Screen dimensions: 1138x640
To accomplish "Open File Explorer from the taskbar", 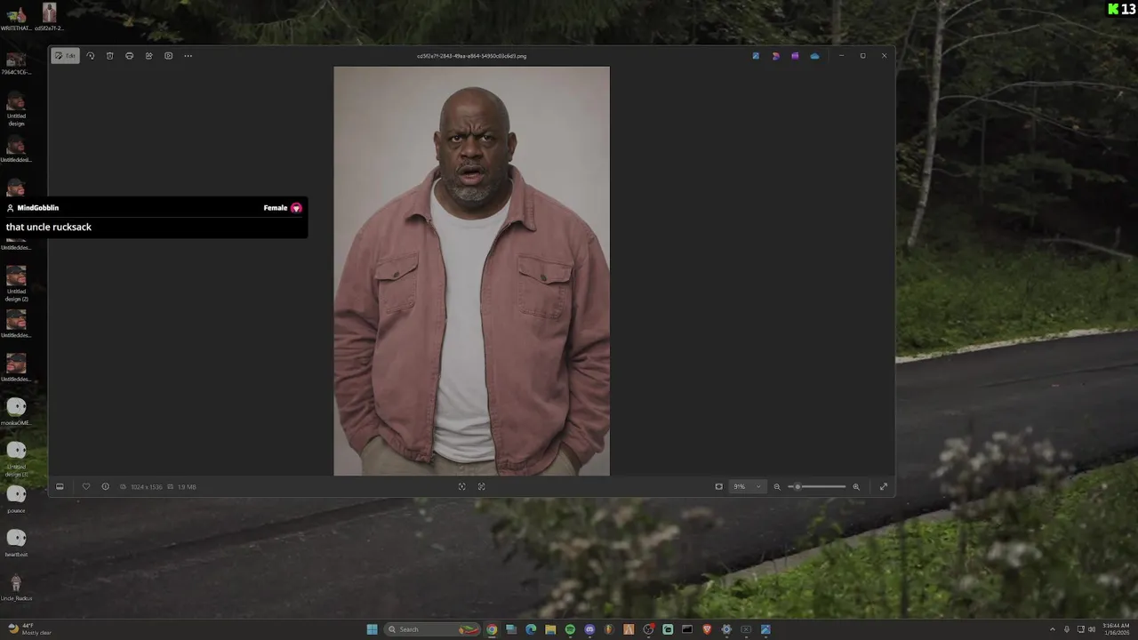I will pos(550,629).
